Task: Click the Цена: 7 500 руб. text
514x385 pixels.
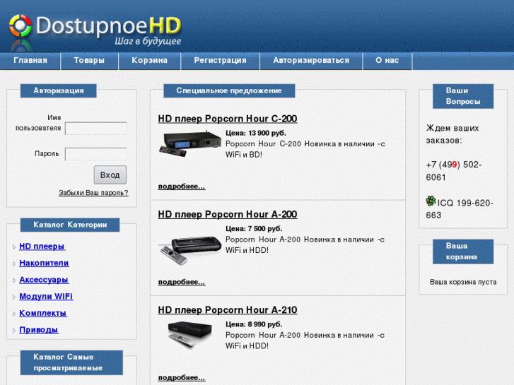Action: [x=254, y=229]
